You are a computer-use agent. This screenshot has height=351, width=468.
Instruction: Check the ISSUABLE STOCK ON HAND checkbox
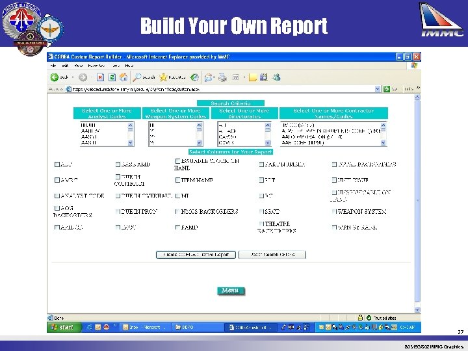click(177, 161)
